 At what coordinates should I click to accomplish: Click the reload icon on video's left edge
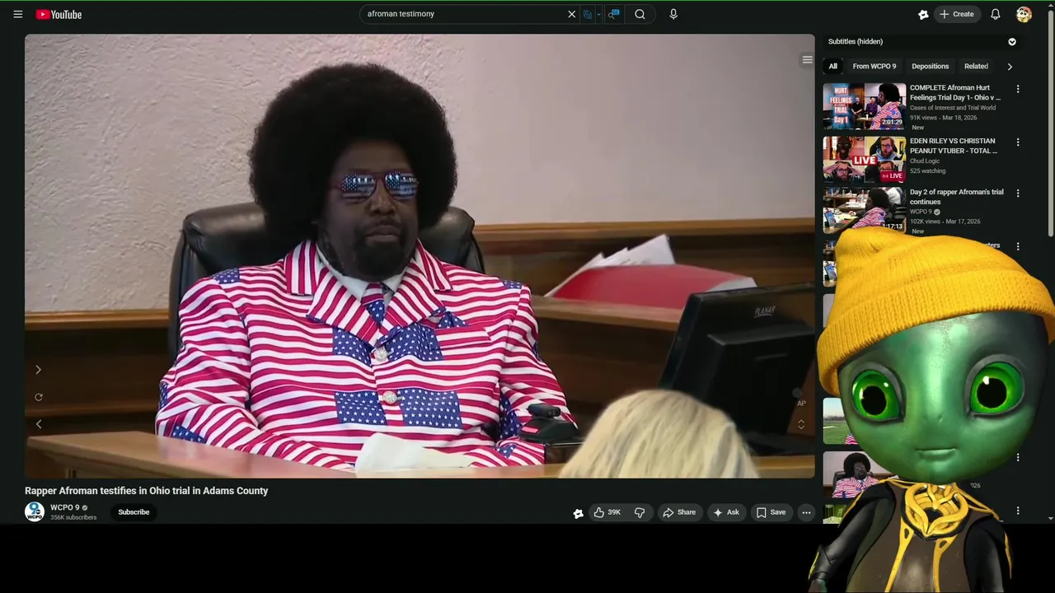(x=38, y=397)
